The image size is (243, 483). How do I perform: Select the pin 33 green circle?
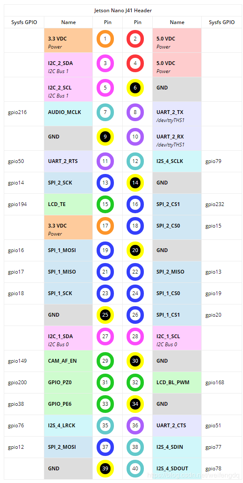[105, 404]
